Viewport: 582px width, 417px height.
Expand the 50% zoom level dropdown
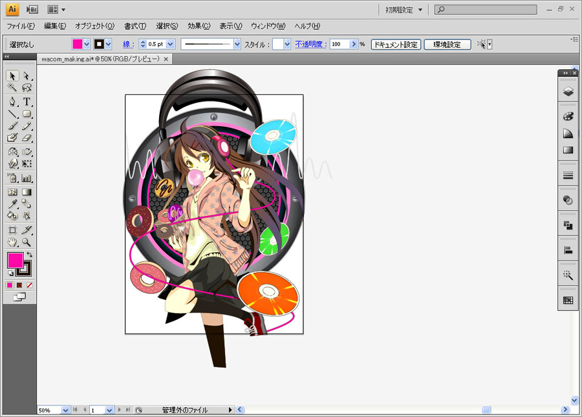65,410
